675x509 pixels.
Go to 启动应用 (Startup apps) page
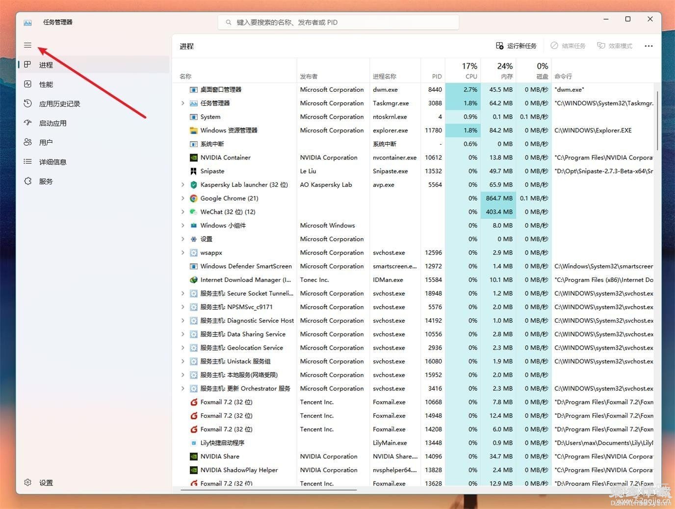[94, 123]
